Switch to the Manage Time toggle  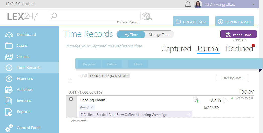[x=159, y=35]
